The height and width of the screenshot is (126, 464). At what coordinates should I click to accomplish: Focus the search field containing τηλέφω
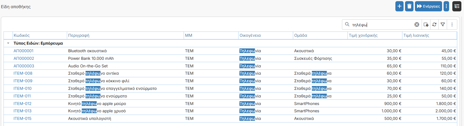383,25
